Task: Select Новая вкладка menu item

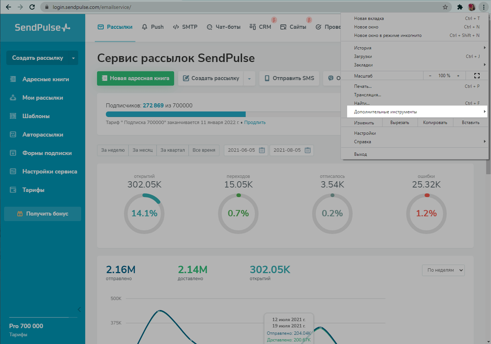Action: click(x=415, y=18)
